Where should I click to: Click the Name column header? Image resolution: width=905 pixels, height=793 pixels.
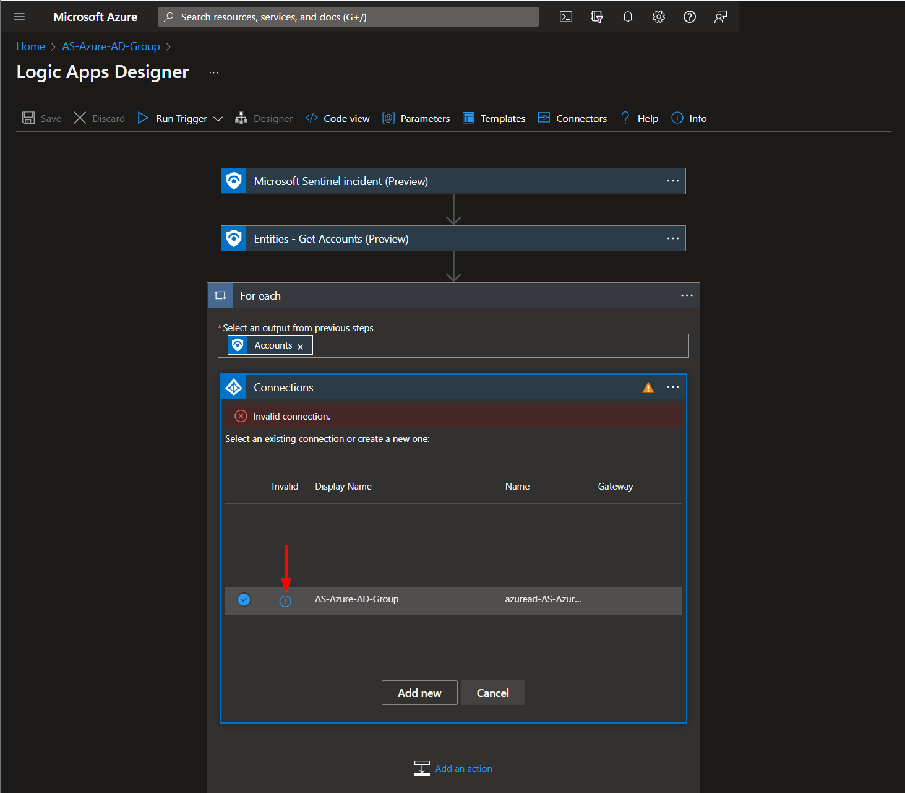(517, 487)
